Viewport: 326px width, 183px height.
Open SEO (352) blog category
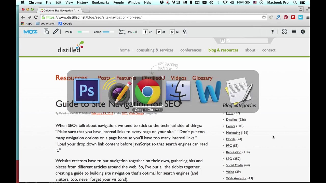pyautogui.click(x=229, y=159)
